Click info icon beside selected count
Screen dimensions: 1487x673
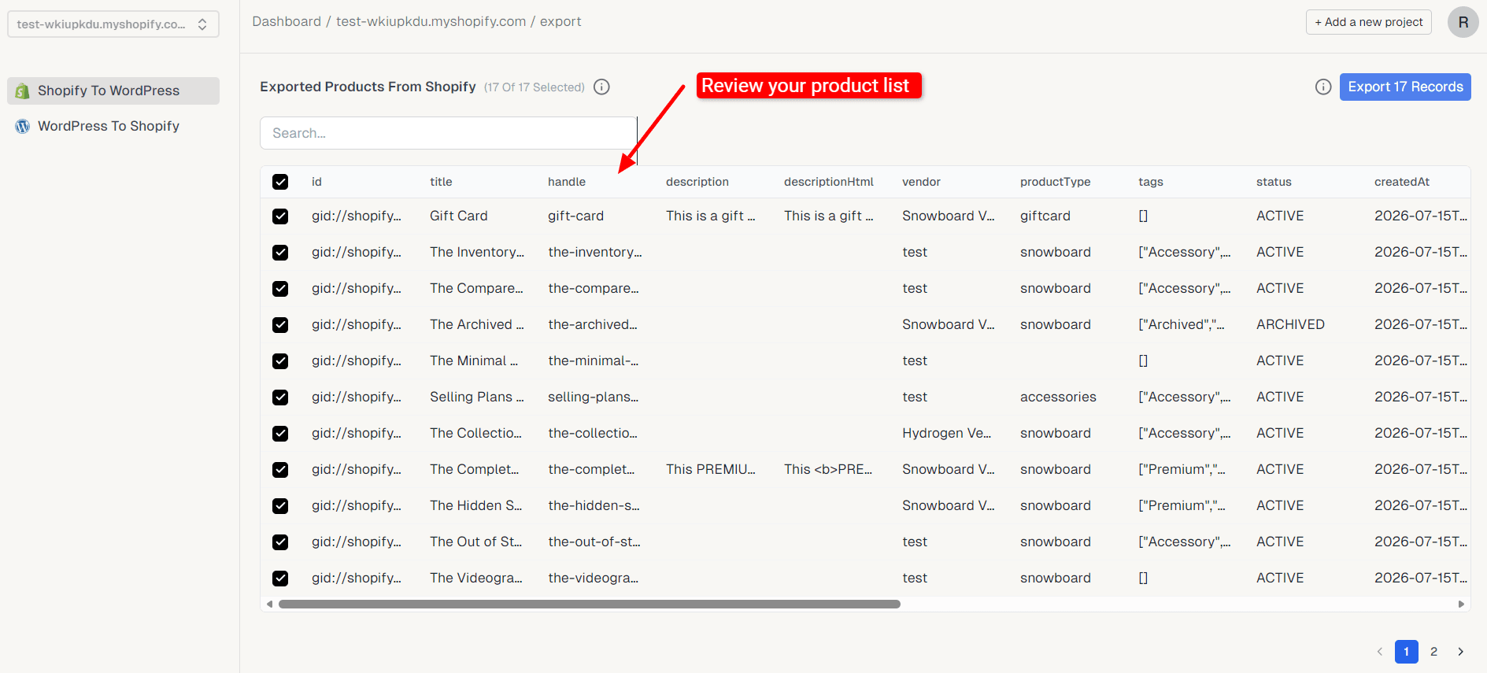(x=601, y=87)
